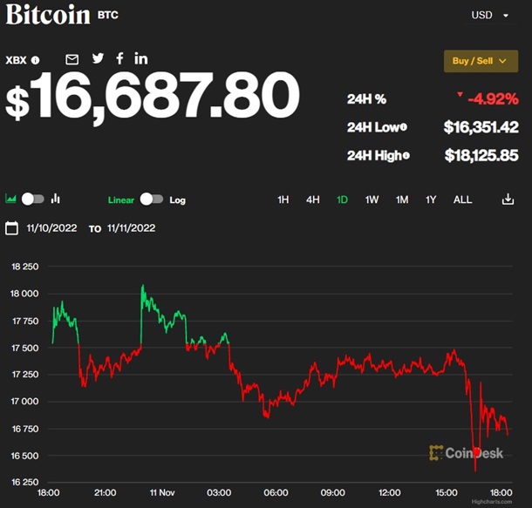Viewport: 532px width, 508px height.
Task: Download the chart data
Action: (x=508, y=200)
